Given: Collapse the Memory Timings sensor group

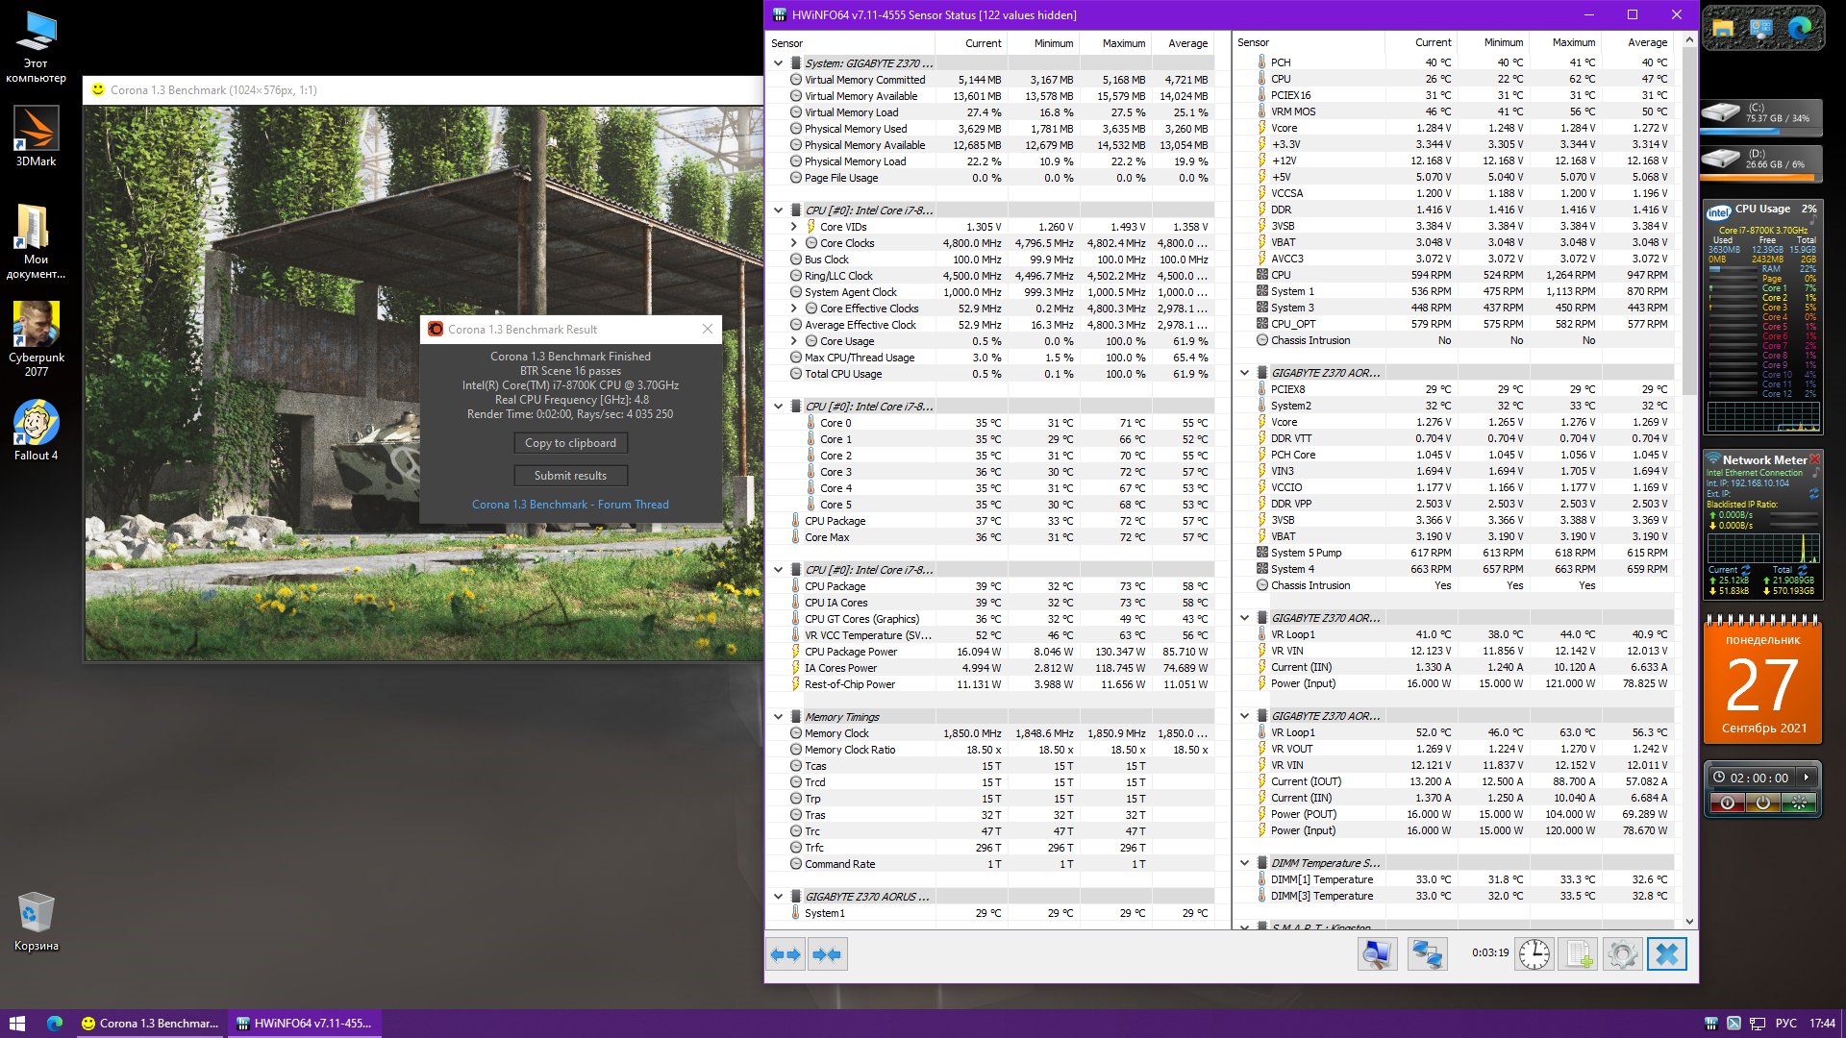Looking at the screenshot, I should pos(778,716).
